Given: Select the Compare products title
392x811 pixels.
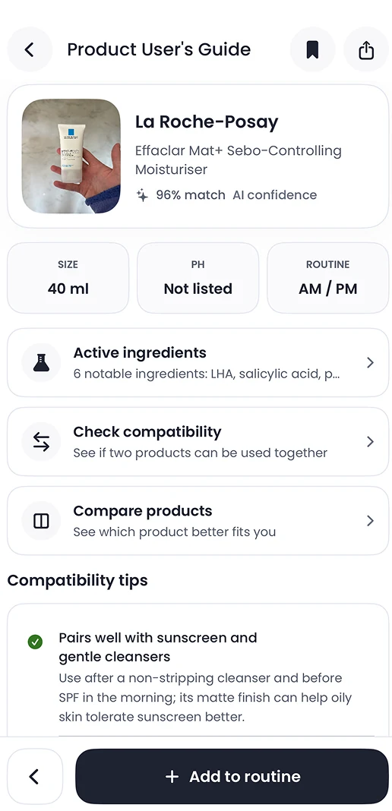Looking at the screenshot, I should pyautogui.click(x=143, y=511).
